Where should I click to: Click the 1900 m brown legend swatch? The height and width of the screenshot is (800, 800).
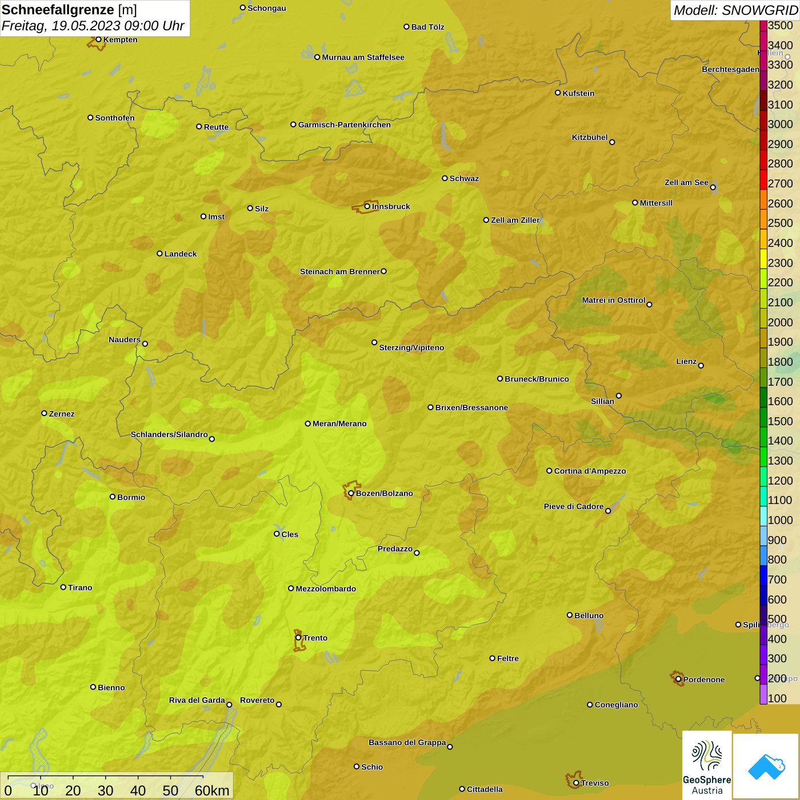[x=763, y=338]
